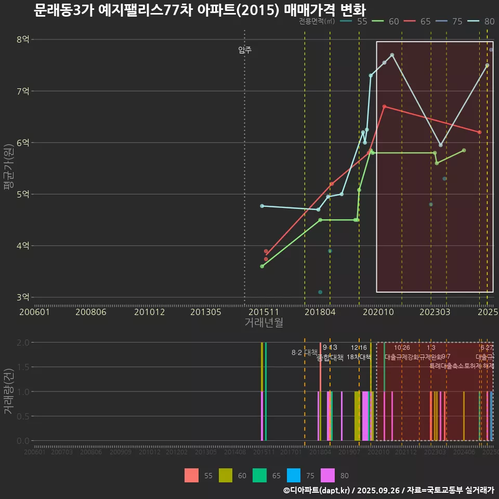Click the salmon 55 swatch in bottom legend

(192, 475)
